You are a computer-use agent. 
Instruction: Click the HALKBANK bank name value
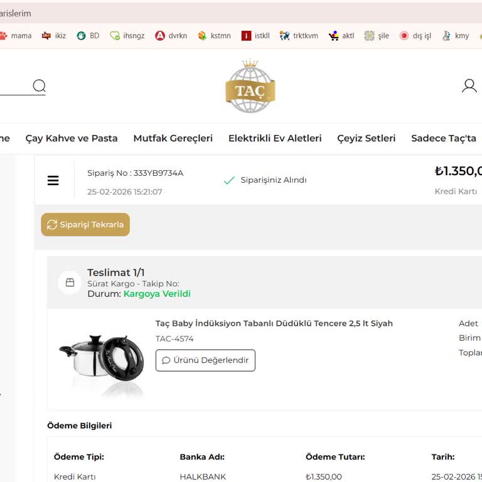(203, 476)
